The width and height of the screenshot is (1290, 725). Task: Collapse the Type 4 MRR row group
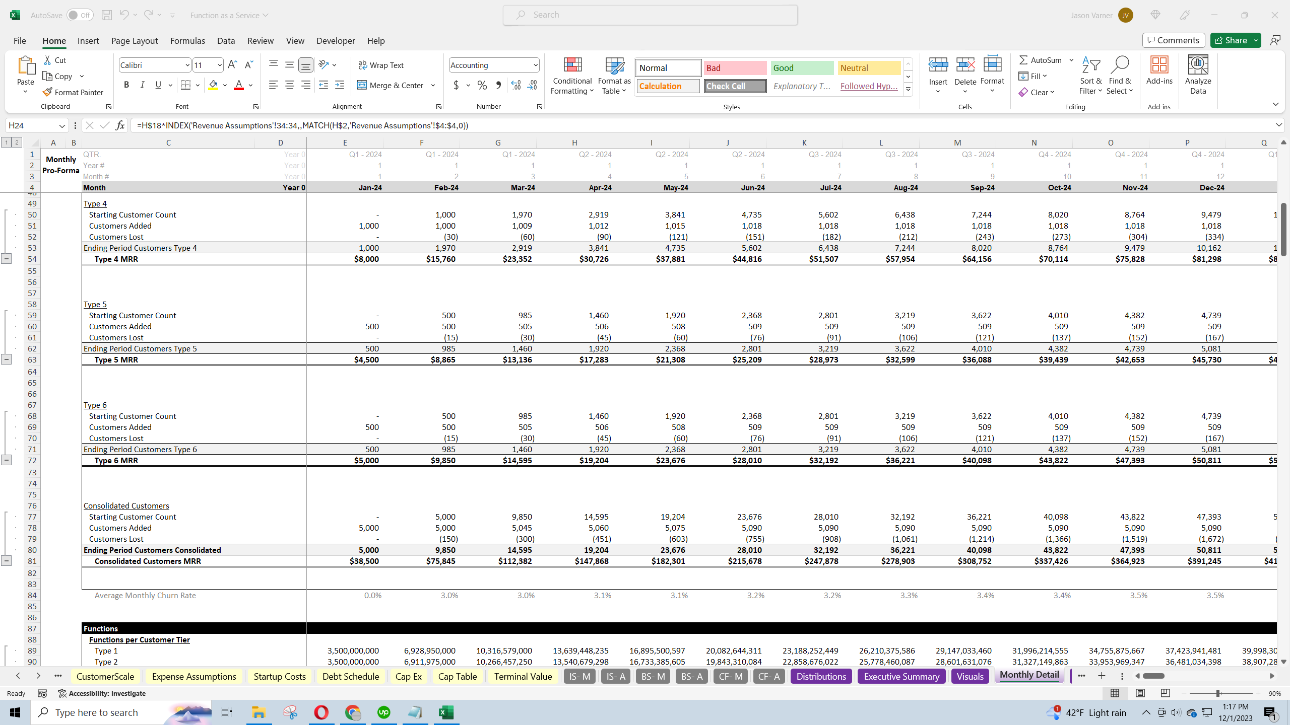[6, 259]
